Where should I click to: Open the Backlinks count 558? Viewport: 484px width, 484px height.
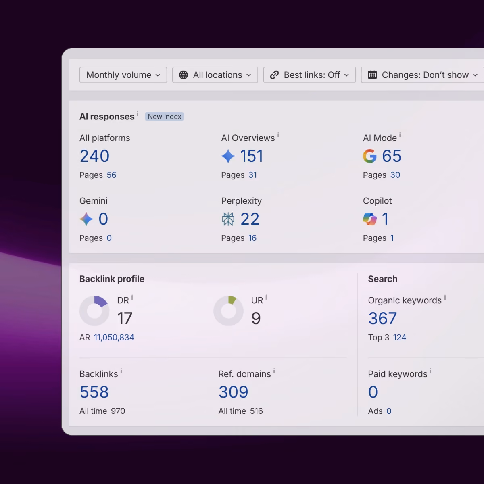coord(94,392)
